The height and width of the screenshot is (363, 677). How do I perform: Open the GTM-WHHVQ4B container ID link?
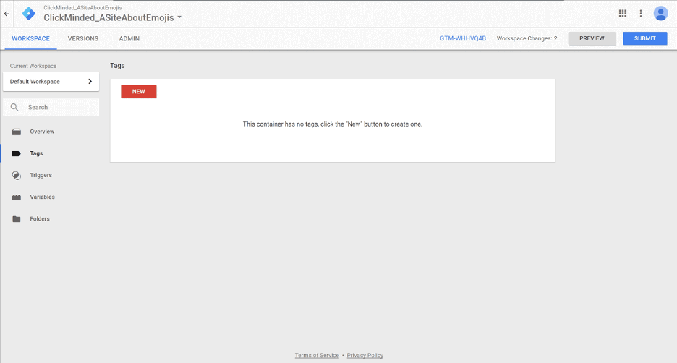[463, 38]
